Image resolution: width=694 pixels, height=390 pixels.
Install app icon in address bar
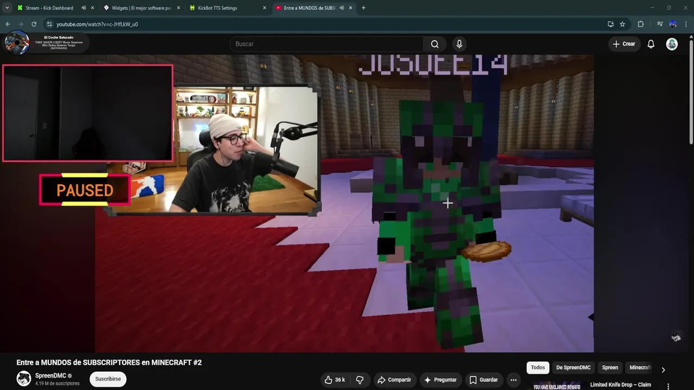(611, 24)
